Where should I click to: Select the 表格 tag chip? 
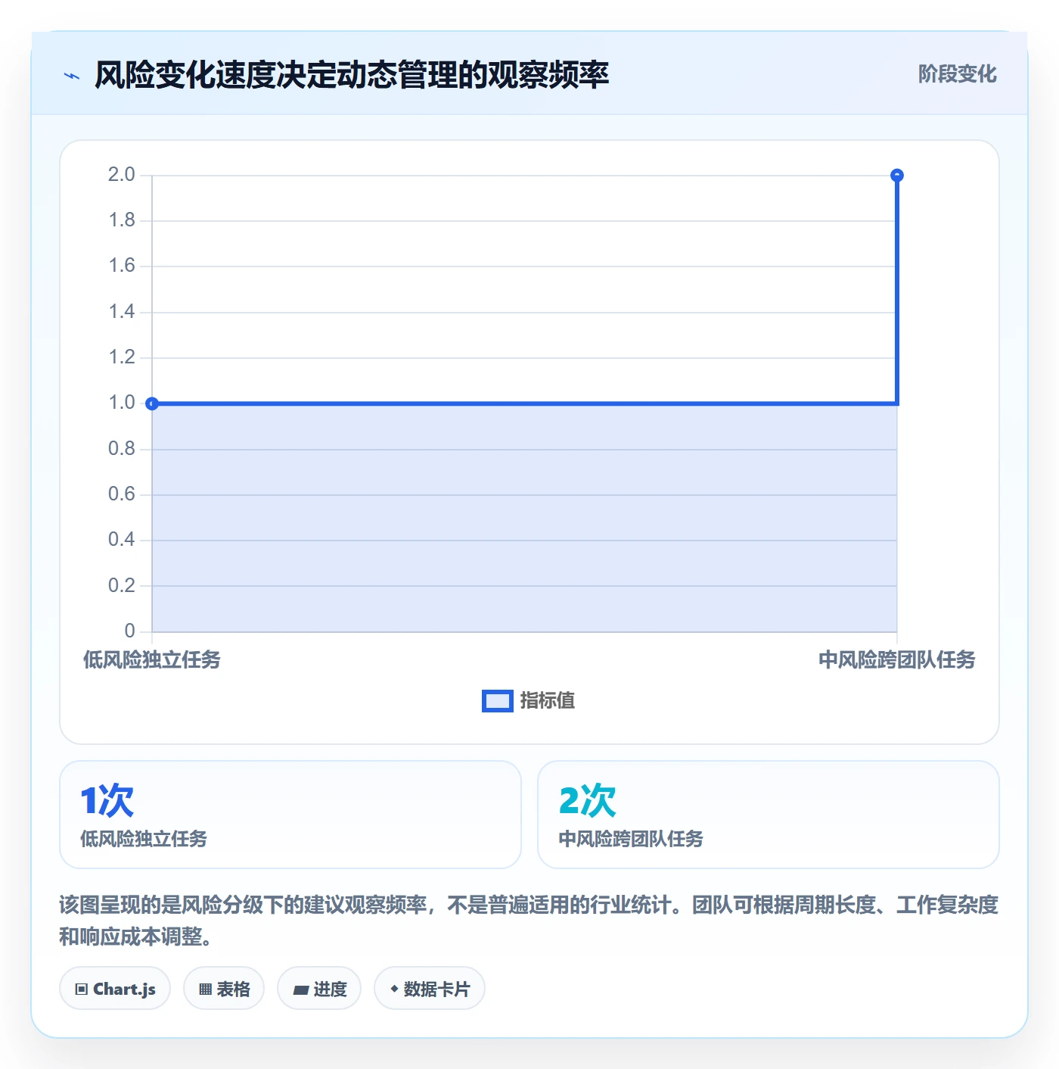[x=224, y=989]
